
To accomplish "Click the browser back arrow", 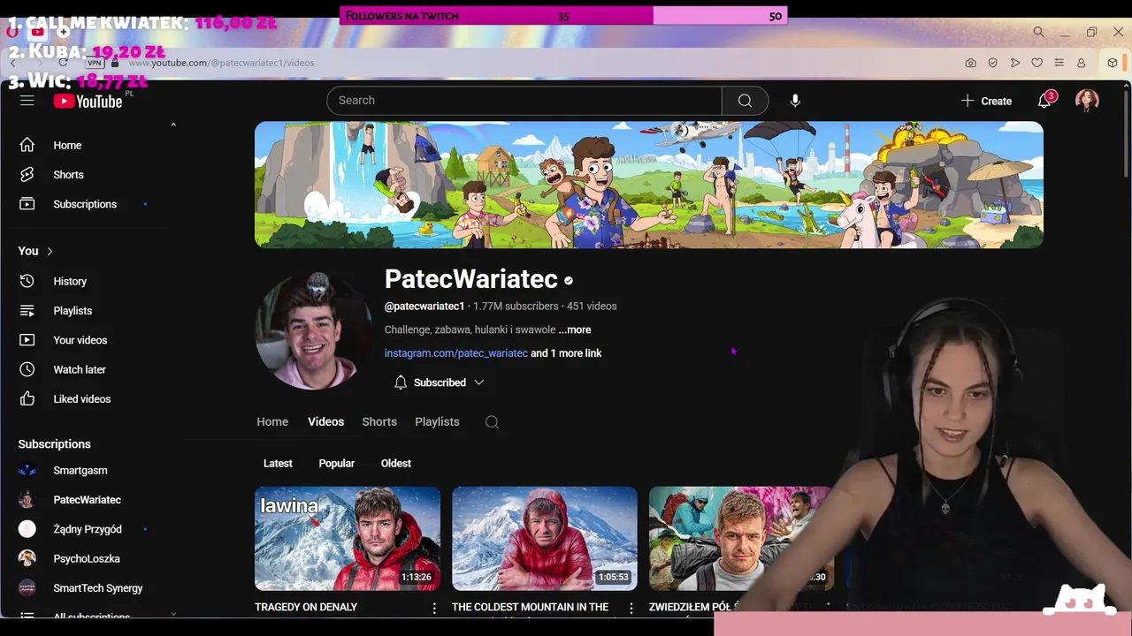I will point(12,63).
